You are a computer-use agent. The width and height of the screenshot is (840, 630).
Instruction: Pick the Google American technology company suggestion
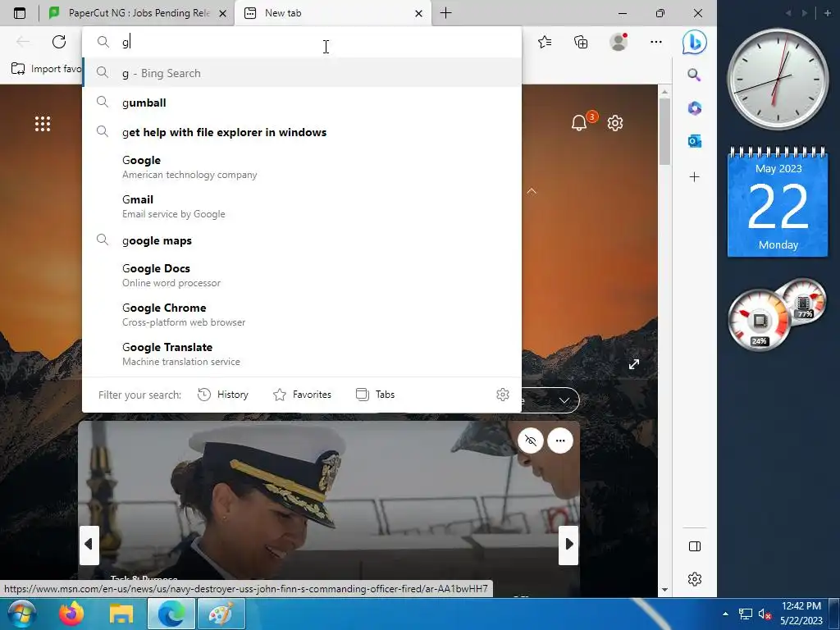point(302,167)
